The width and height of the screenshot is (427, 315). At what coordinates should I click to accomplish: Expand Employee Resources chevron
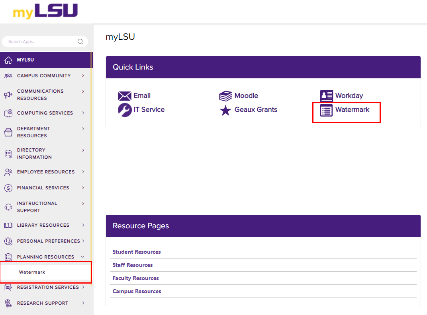[x=83, y=172]
